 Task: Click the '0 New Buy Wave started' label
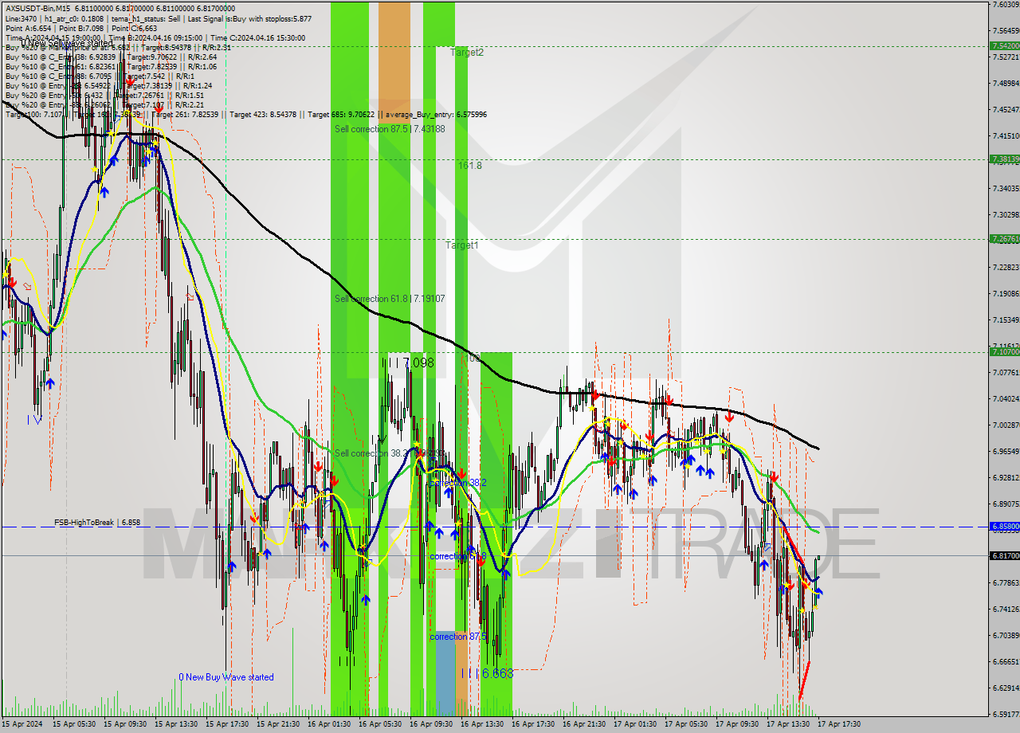(x=226, y=677)
